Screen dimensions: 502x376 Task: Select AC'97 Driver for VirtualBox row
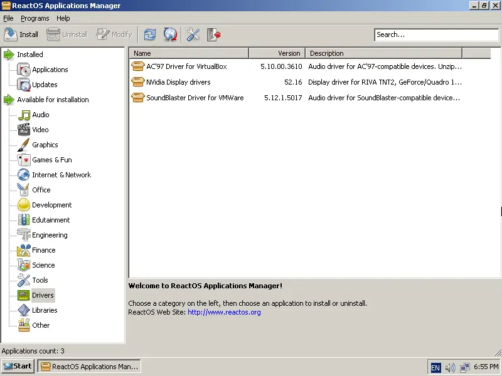[296, 66]
